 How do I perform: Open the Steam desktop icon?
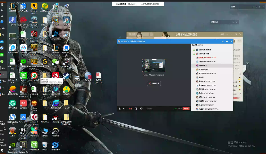tap(66, 76)
